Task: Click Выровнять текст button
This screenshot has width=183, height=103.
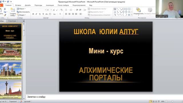Action: click(96, 12)
